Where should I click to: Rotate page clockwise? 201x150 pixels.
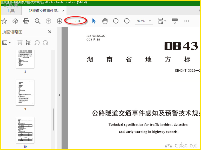[x=45, y=42]
